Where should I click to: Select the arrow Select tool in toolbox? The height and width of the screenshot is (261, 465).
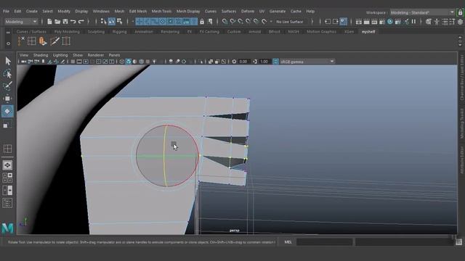point(8,61)
